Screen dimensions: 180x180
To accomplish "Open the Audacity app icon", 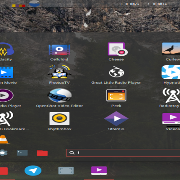I will [x=7, y=49].
